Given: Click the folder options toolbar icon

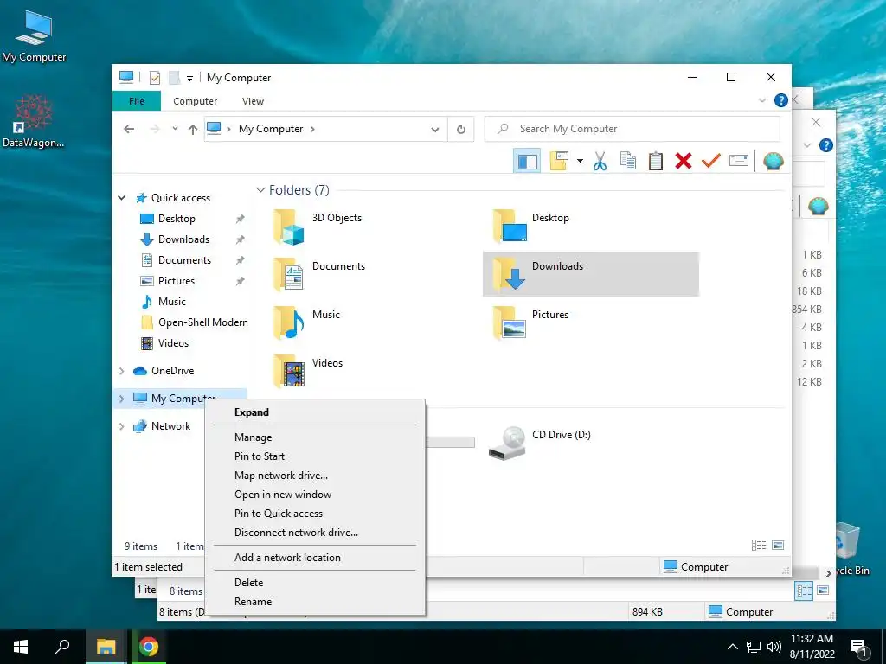Looking at the screenshot, I should pyautogui.click(x=559, y=161).
